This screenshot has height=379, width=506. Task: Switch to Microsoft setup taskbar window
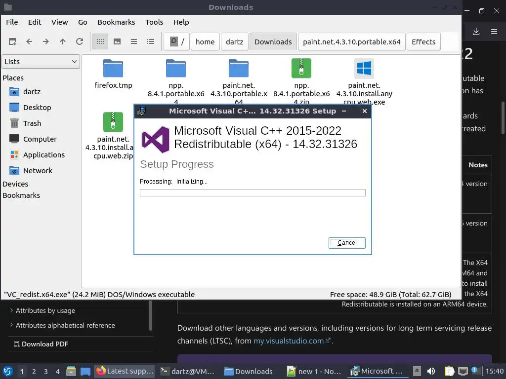pos(376,371)
